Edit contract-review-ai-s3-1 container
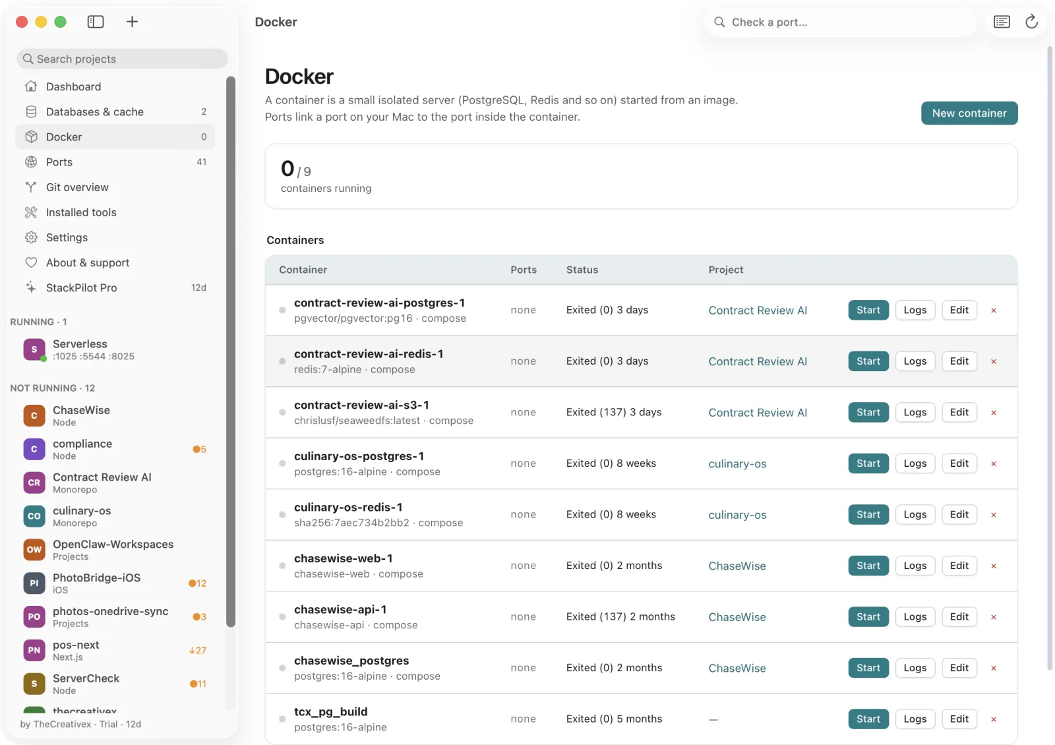1055x745 pixels. 959,412
